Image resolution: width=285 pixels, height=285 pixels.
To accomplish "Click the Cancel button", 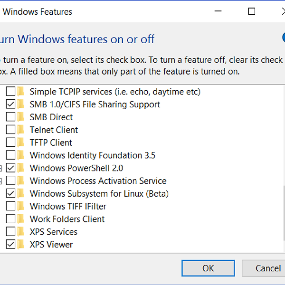I will (264, 268).
